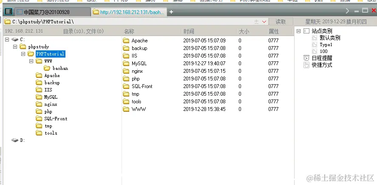Click the 站点类别 category icon
This screenshot has width=377, height=185.
point(306,31)
